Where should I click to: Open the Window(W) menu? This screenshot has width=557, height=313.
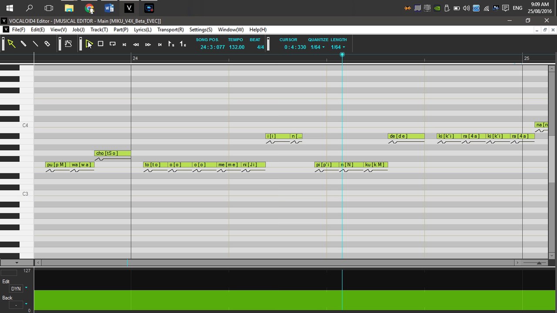(x=231, y=30)
